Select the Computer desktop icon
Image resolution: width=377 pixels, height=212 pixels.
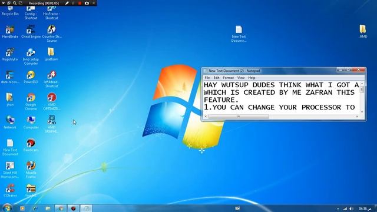click(x=31, y=122)
